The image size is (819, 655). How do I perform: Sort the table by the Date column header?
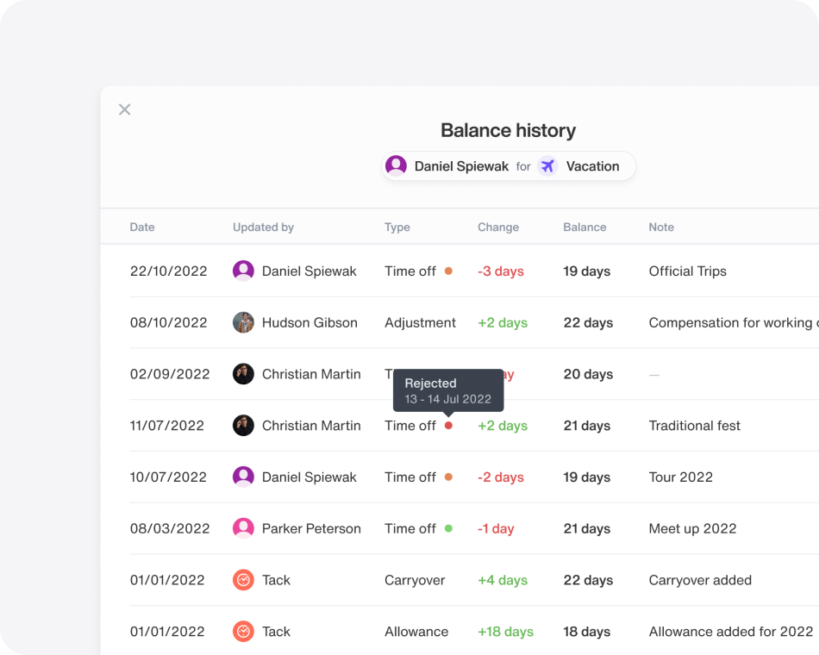pos(141,227)
